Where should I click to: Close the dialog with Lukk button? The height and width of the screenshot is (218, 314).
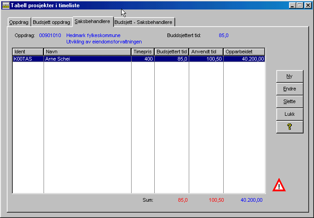click(x=289, y=114)
